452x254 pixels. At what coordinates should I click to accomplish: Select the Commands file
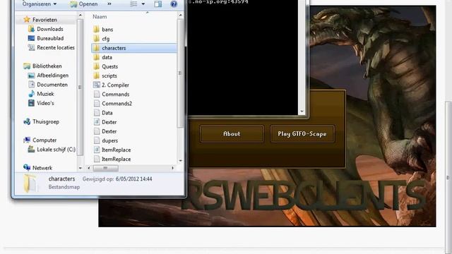pos(115,94)
